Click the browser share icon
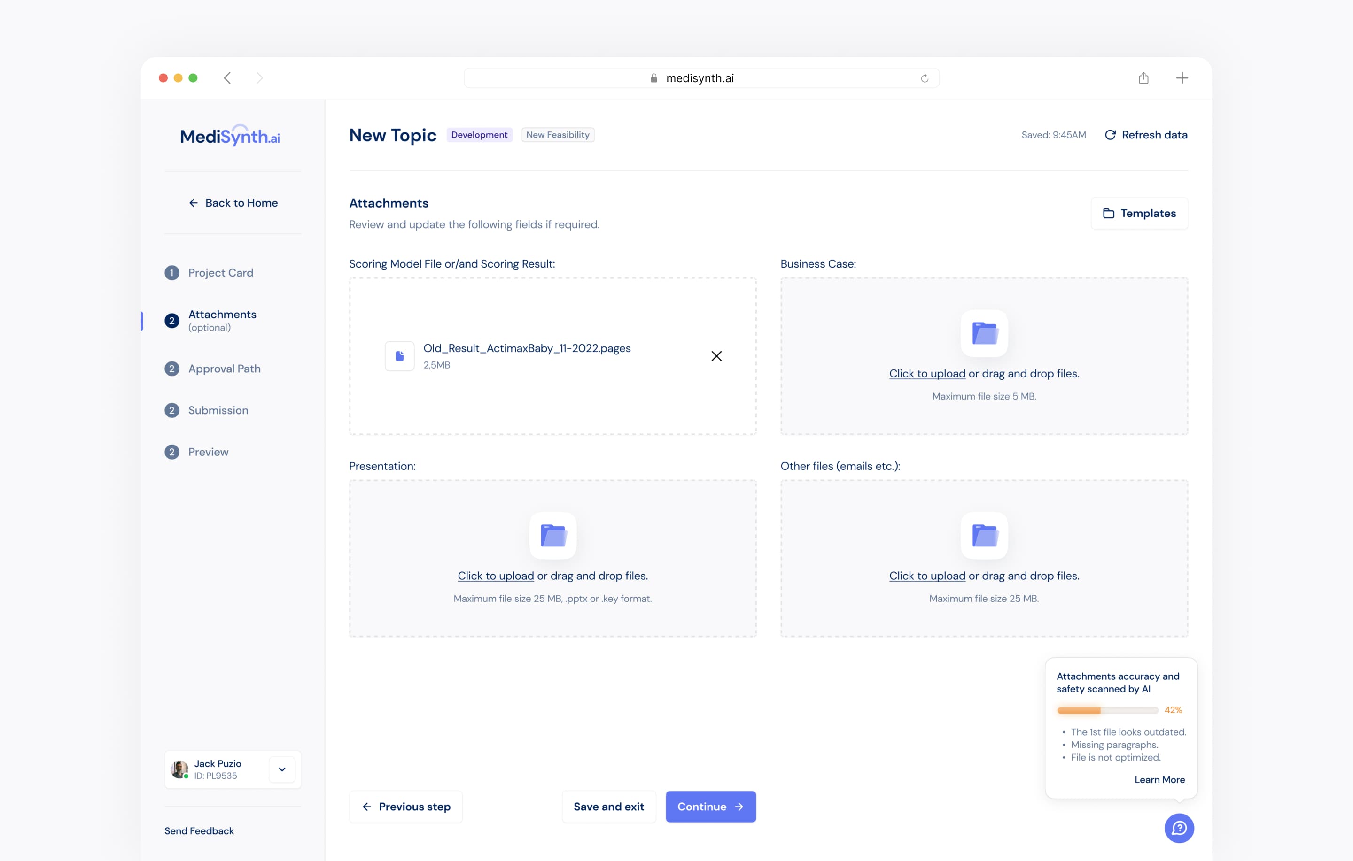Screen dimensions: 1353x861 (1143, 78)
